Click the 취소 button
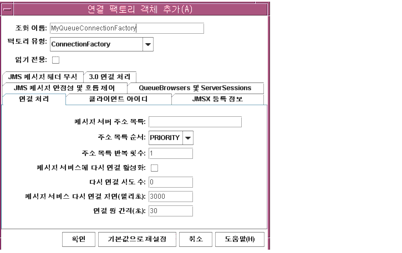The width and height of the screenshot is (402, 253). [196, 239]
